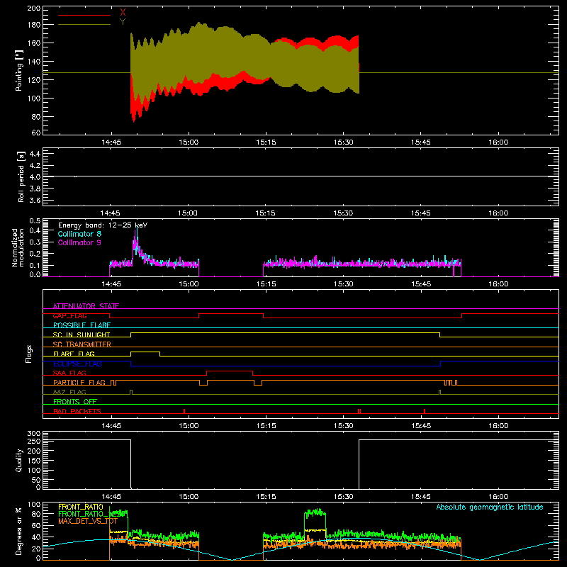The image size is (567, 567).
Task: Click the PARTICLE_FLAG label
Action: pos(79,382)
